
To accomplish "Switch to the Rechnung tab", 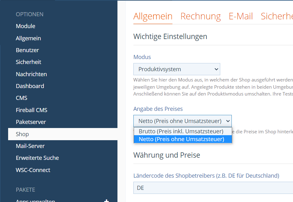I will (201, 16).
